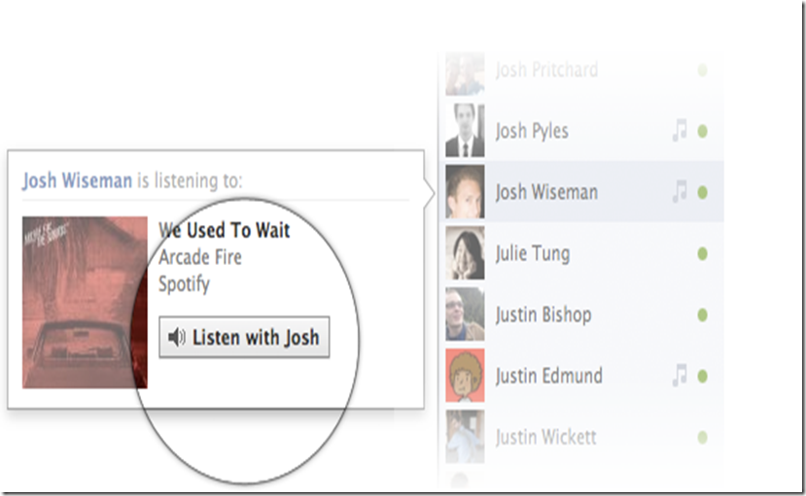Click the speaker icon in Listen button
The height and width of the screenshot is (496, 806).
[x=176, y=337]
